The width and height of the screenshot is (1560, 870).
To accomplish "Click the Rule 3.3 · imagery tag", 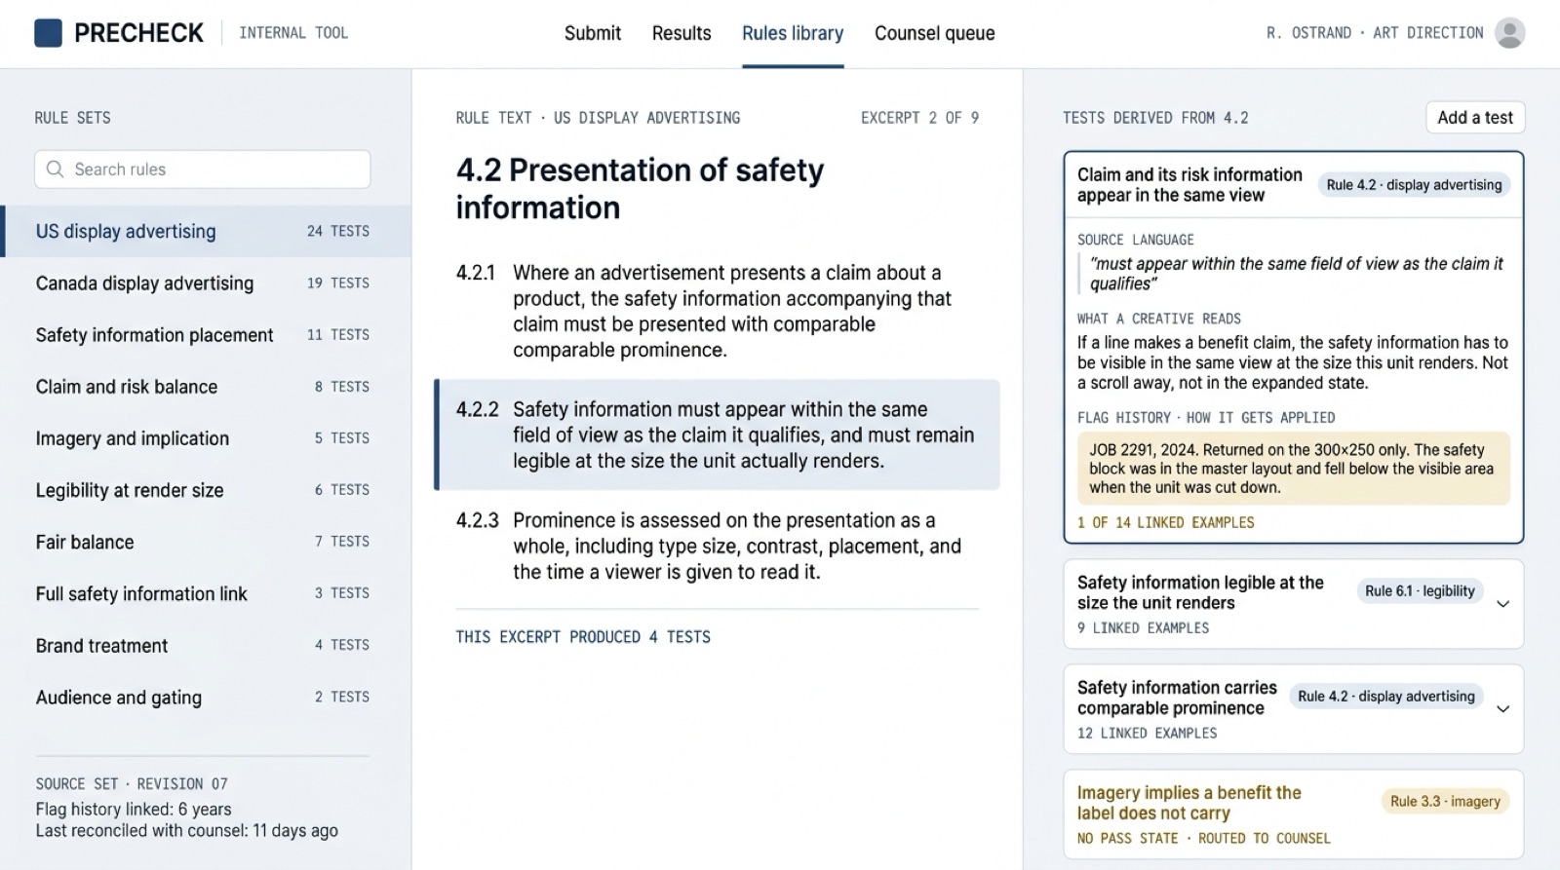I will [1445, 801].
